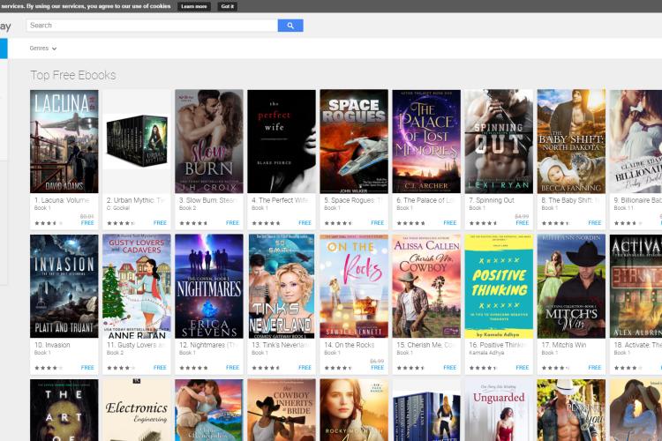Viewport: 662px width, 441px height.
Task: Click FREE price on The Perfect Wife
Action: (x=305, y=223)
